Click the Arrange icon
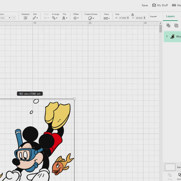This screenshot has width=181, height=181. pos(55,18)
